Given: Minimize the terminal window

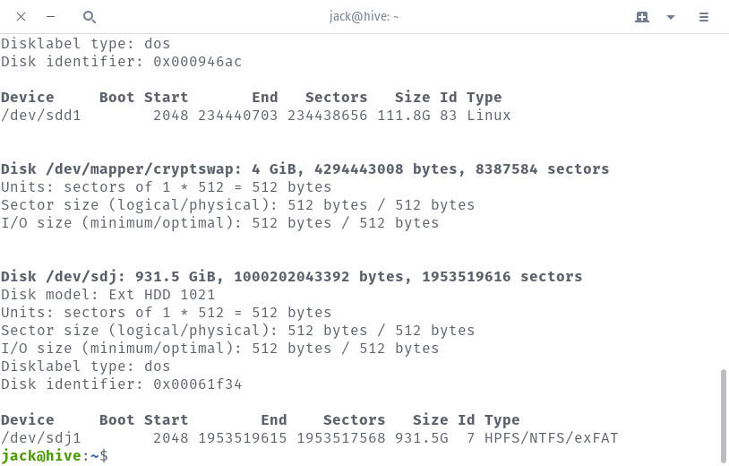Looking at the screenshot, I should (50, 17).
